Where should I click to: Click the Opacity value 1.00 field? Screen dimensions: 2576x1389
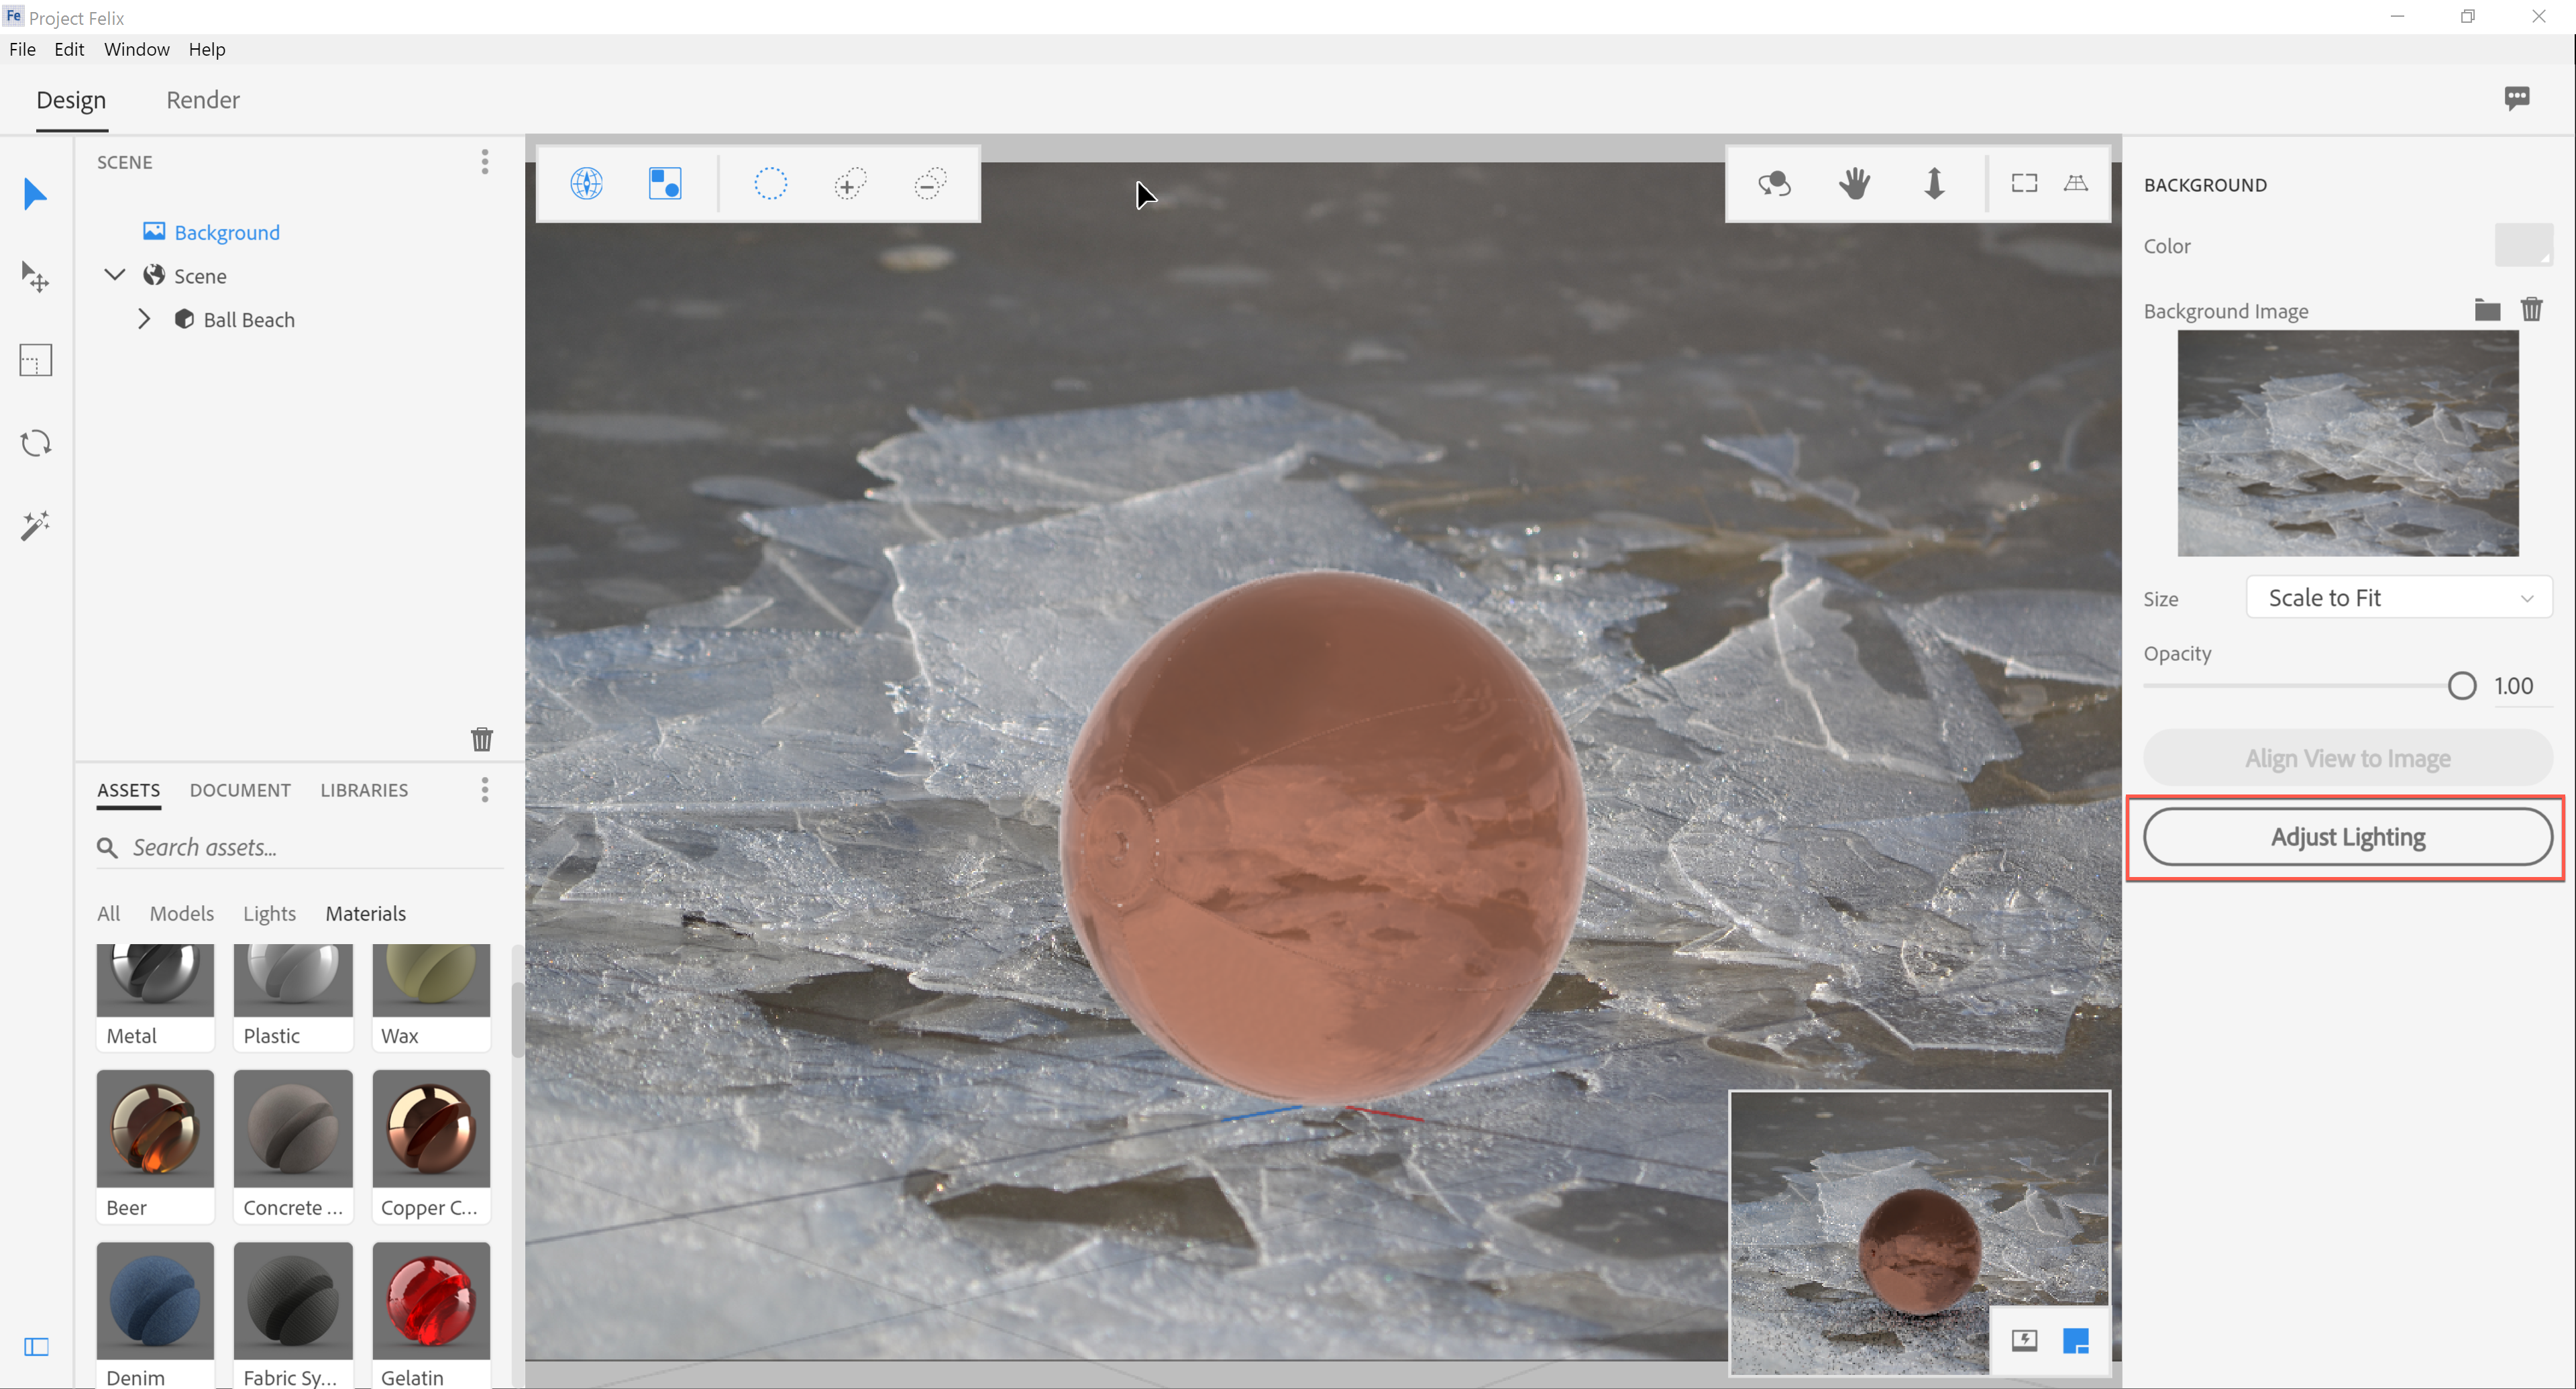pos(2513,686)
